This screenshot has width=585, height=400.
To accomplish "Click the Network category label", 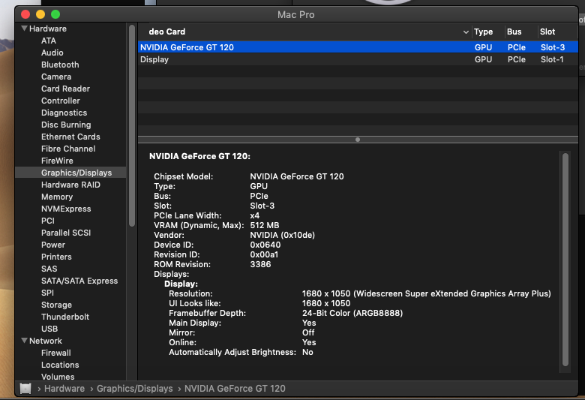I will pos(46,341).
